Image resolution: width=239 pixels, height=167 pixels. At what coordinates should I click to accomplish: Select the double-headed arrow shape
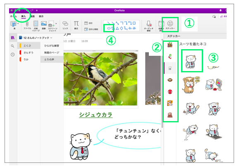point(117,23)
